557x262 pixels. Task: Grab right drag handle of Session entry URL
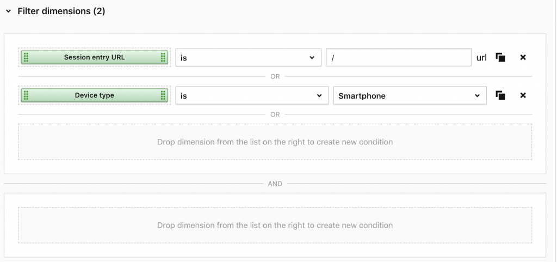(x=163, y=57)
